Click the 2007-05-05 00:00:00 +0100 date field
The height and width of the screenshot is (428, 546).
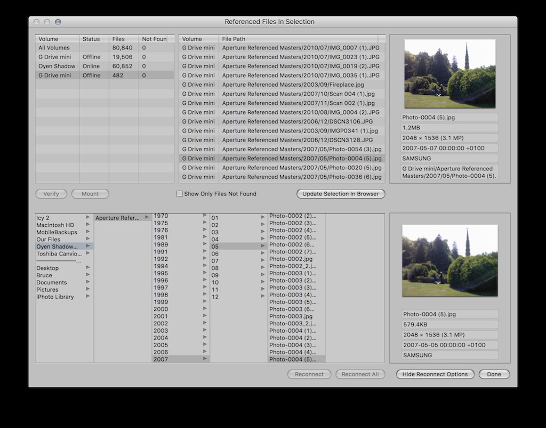[x=449, y=345]
